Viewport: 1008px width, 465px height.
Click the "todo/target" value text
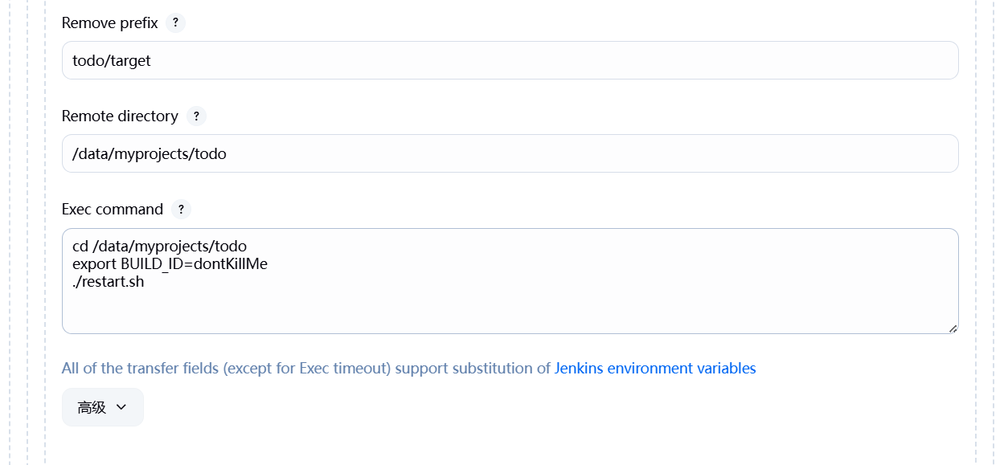tap(112, 61)
